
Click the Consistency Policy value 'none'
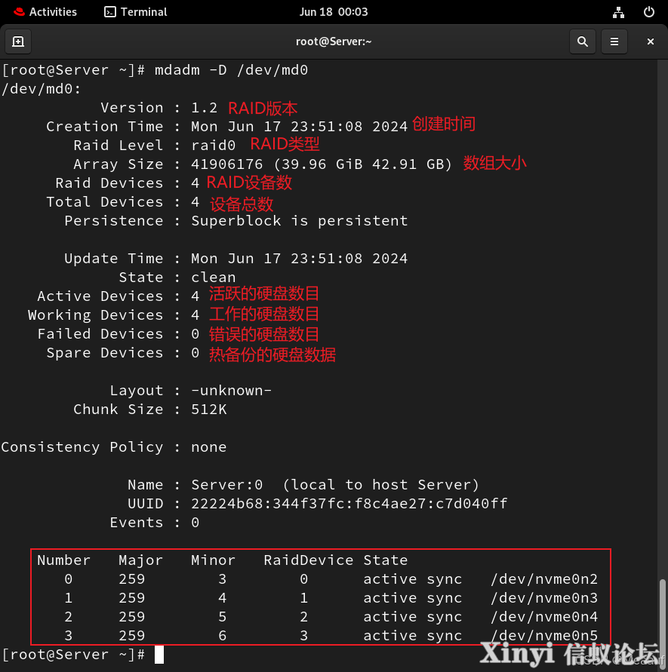[209, 447]
